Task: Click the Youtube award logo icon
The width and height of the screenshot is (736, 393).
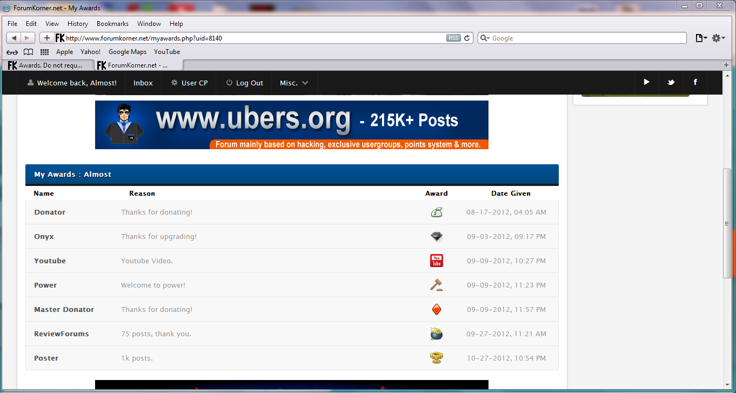Action: 437,261
